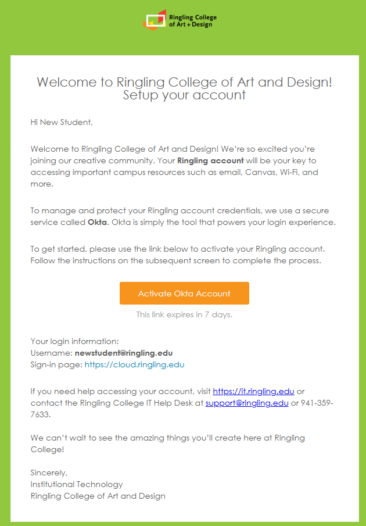
Task: Click the username newstudent@ringling.edu
Action: click(x=124, y=353)
